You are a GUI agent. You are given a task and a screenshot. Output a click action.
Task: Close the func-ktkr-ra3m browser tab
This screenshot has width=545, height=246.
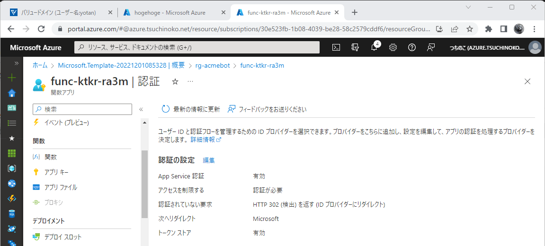click(x=336, y=12)
